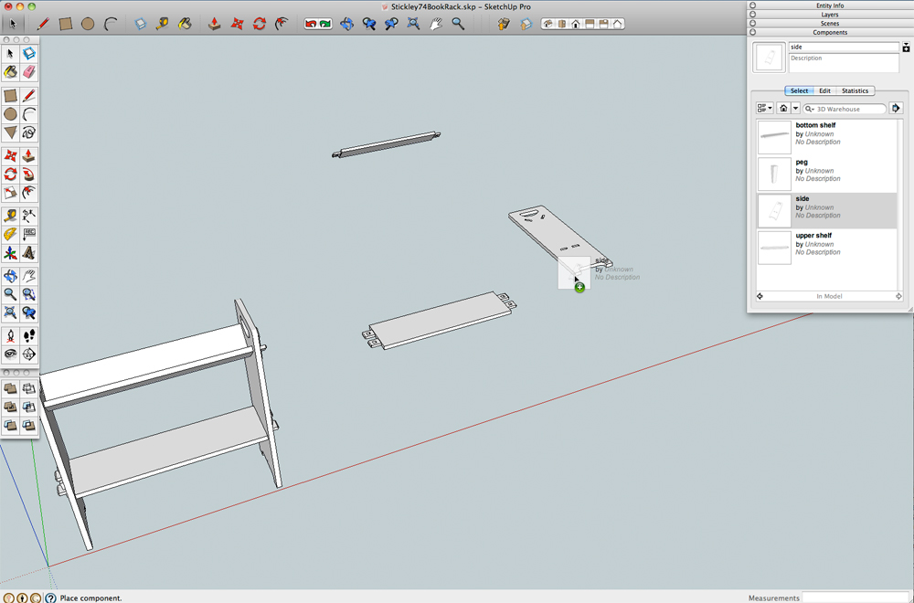Click the Eraser tool in left palette
Screen dimensions: 914x603
click(28, 71)
